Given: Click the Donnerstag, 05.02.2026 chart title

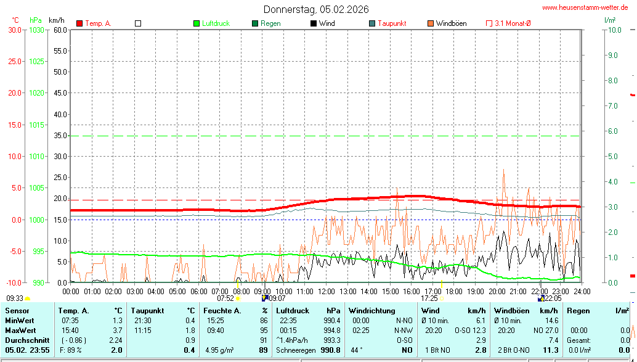Looking at the screenshot, I should click(x=316, y=9).
